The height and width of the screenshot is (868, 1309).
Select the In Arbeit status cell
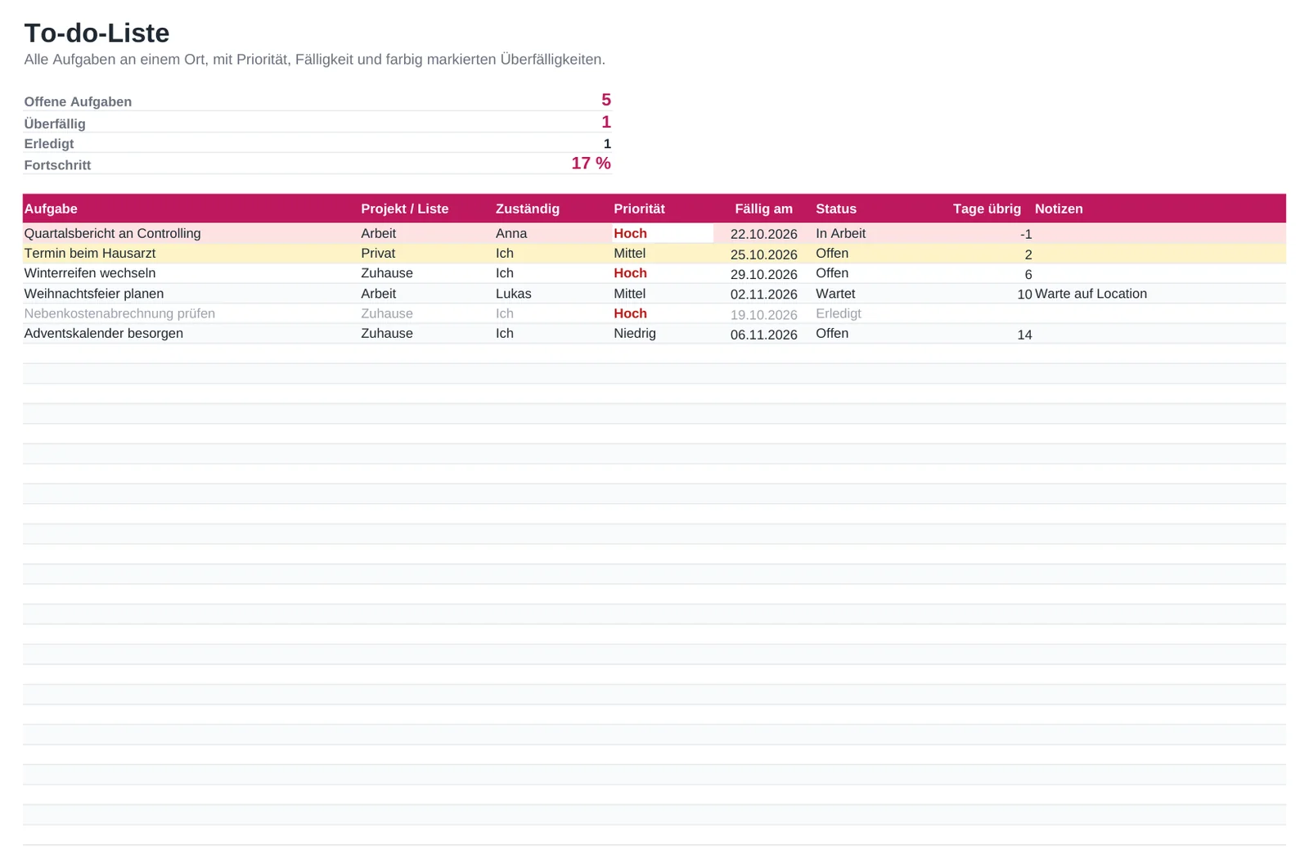click(x=840, y=233)
